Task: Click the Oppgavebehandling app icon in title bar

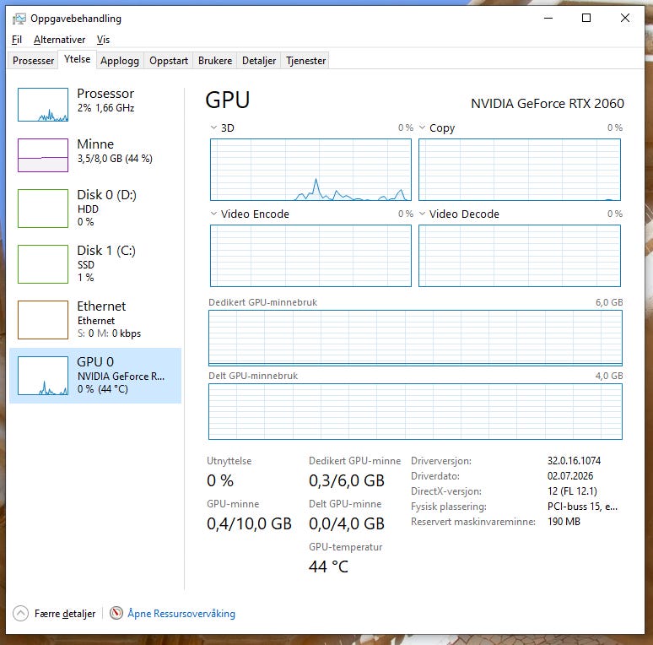Action: click(x=19, y=19)
